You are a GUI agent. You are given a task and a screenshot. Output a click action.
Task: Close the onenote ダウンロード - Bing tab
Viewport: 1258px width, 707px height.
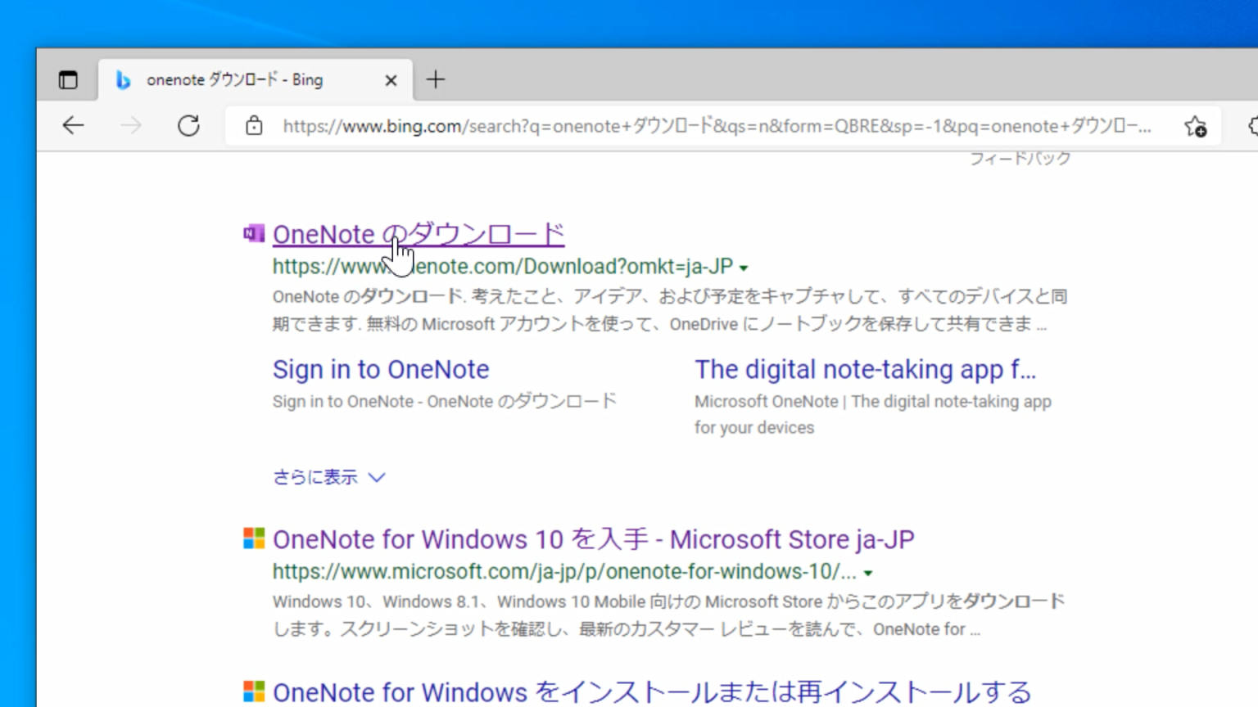(391, 80)
